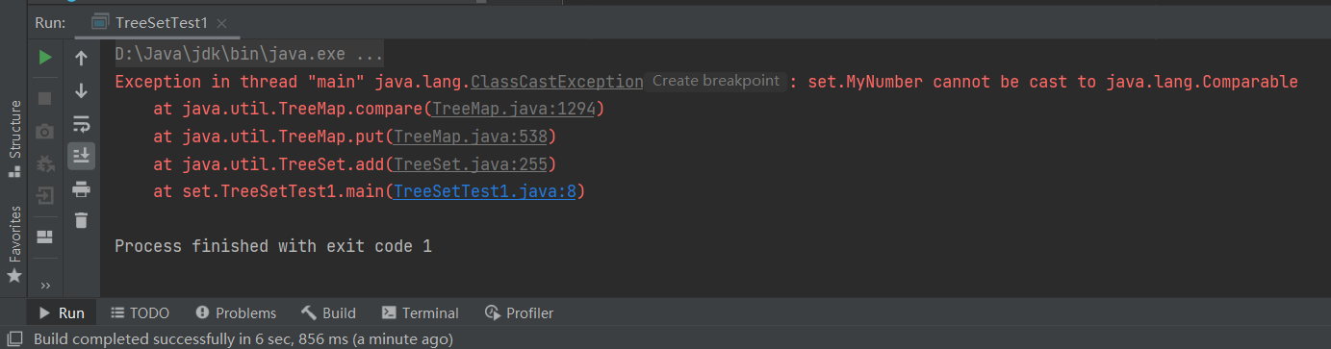
Task: Click the Favorites star icon
Action: pos(13,276)
